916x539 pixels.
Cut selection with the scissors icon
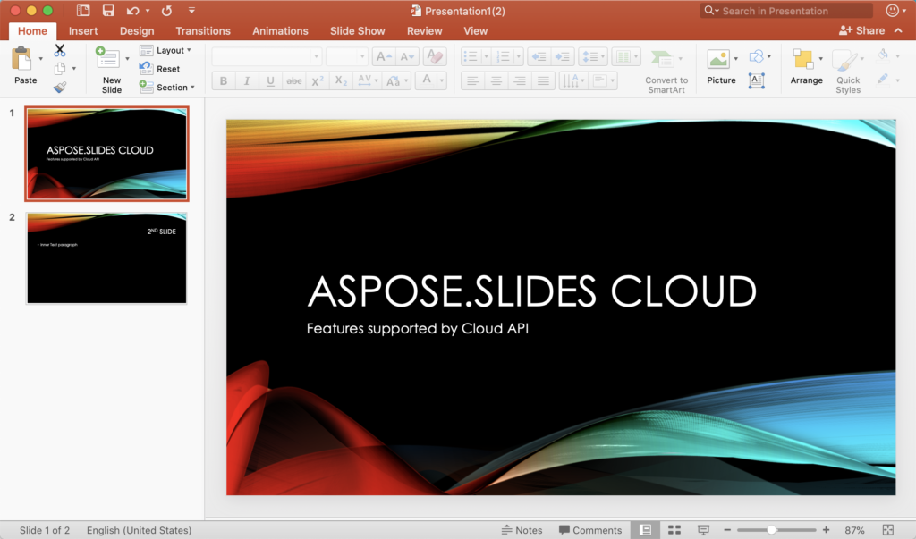click(x=60, y=50)
